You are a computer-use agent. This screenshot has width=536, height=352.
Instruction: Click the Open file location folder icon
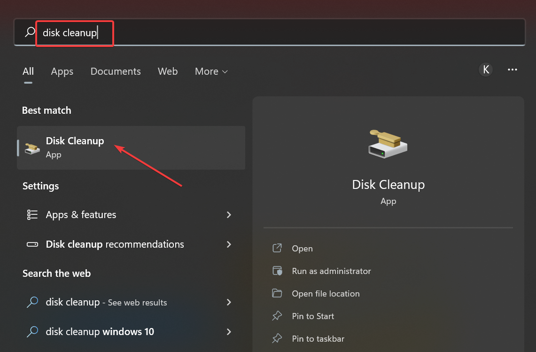click(277, 294)
